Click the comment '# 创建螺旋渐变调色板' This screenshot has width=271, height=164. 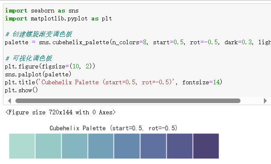[x=38, y=34]
